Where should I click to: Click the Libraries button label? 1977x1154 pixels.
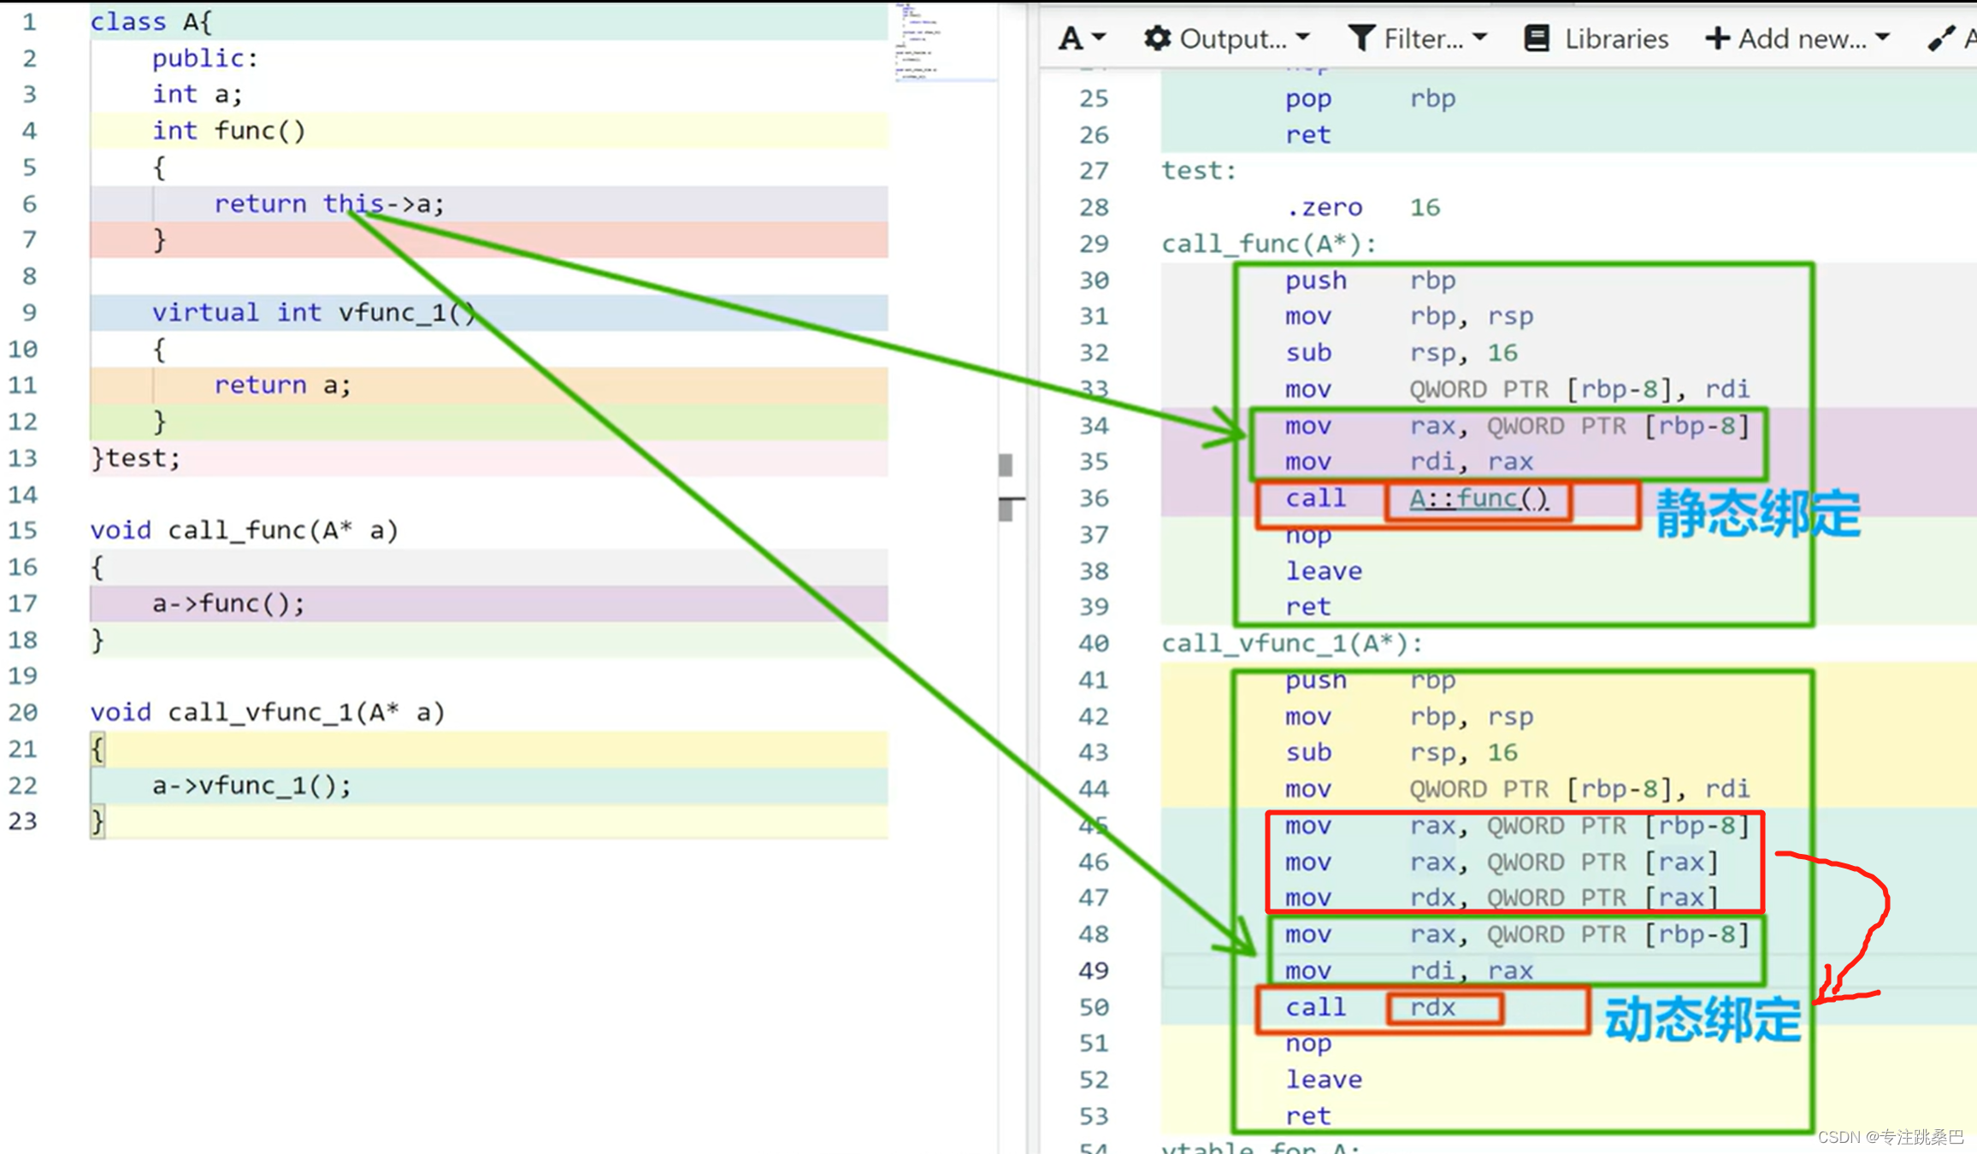pos(1615,39)
